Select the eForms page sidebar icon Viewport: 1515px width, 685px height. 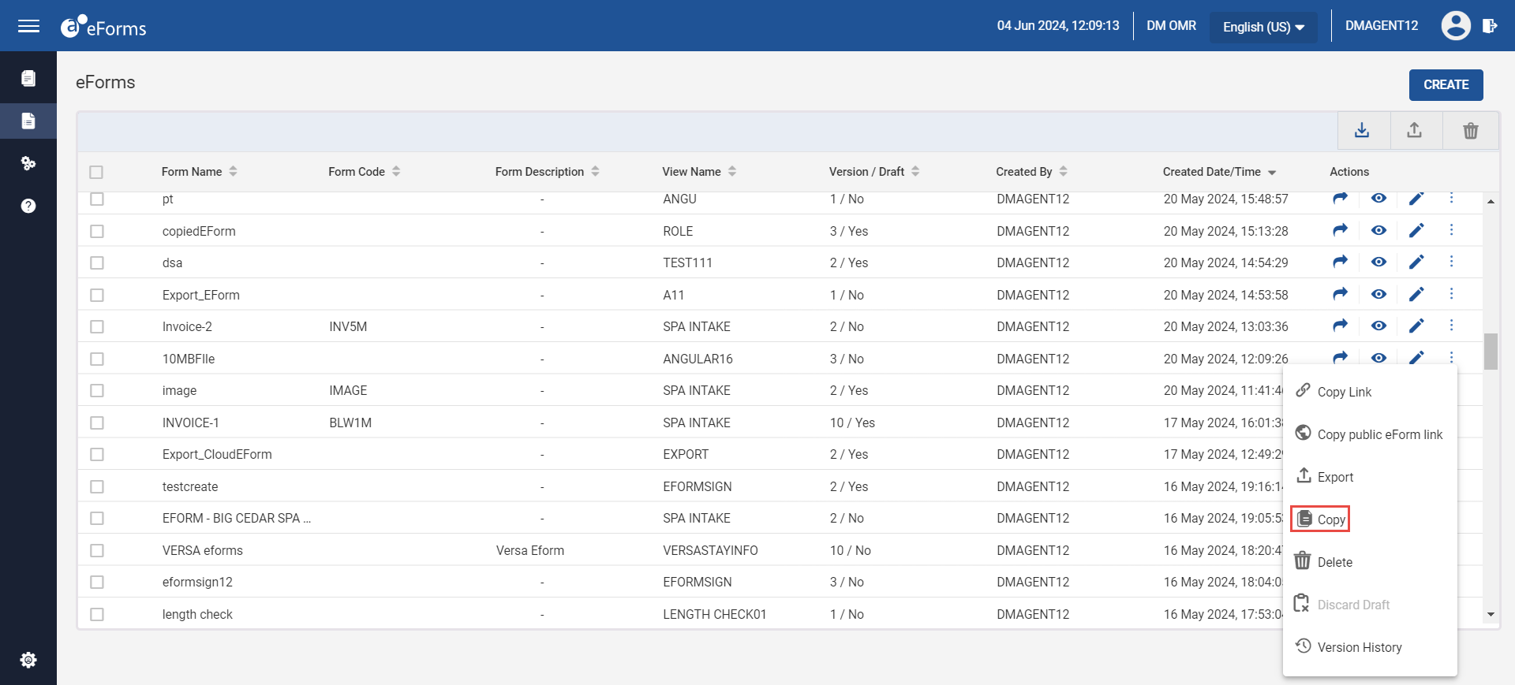(28, 121)
